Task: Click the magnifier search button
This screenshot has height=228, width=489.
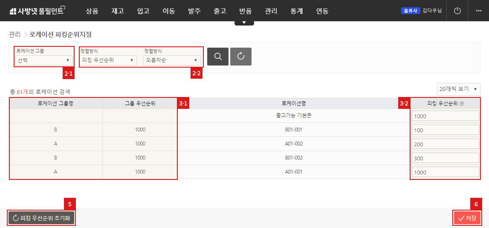Action: point(218,56)
